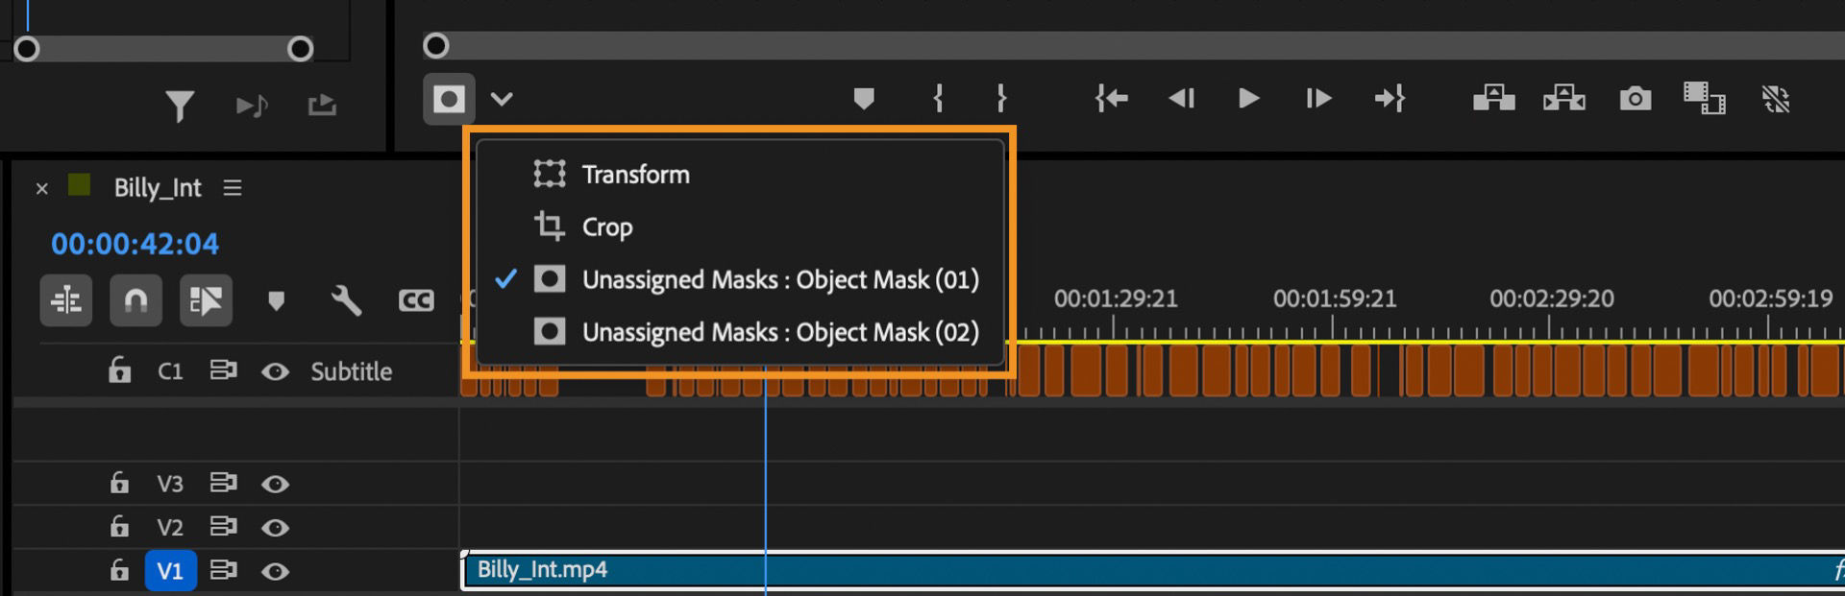Toggle sync lock on C1 track

pos(223,370)
